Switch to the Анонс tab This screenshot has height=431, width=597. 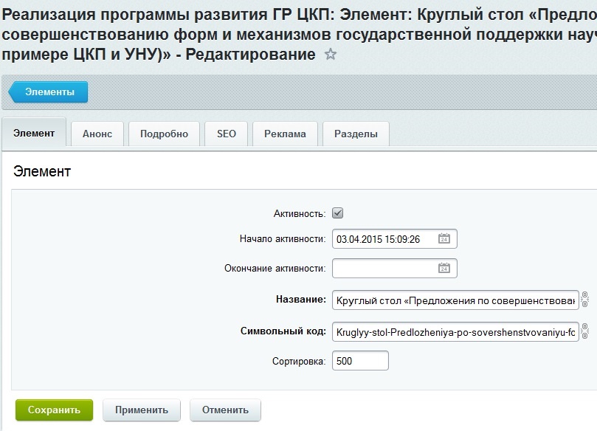click(97, 134)
